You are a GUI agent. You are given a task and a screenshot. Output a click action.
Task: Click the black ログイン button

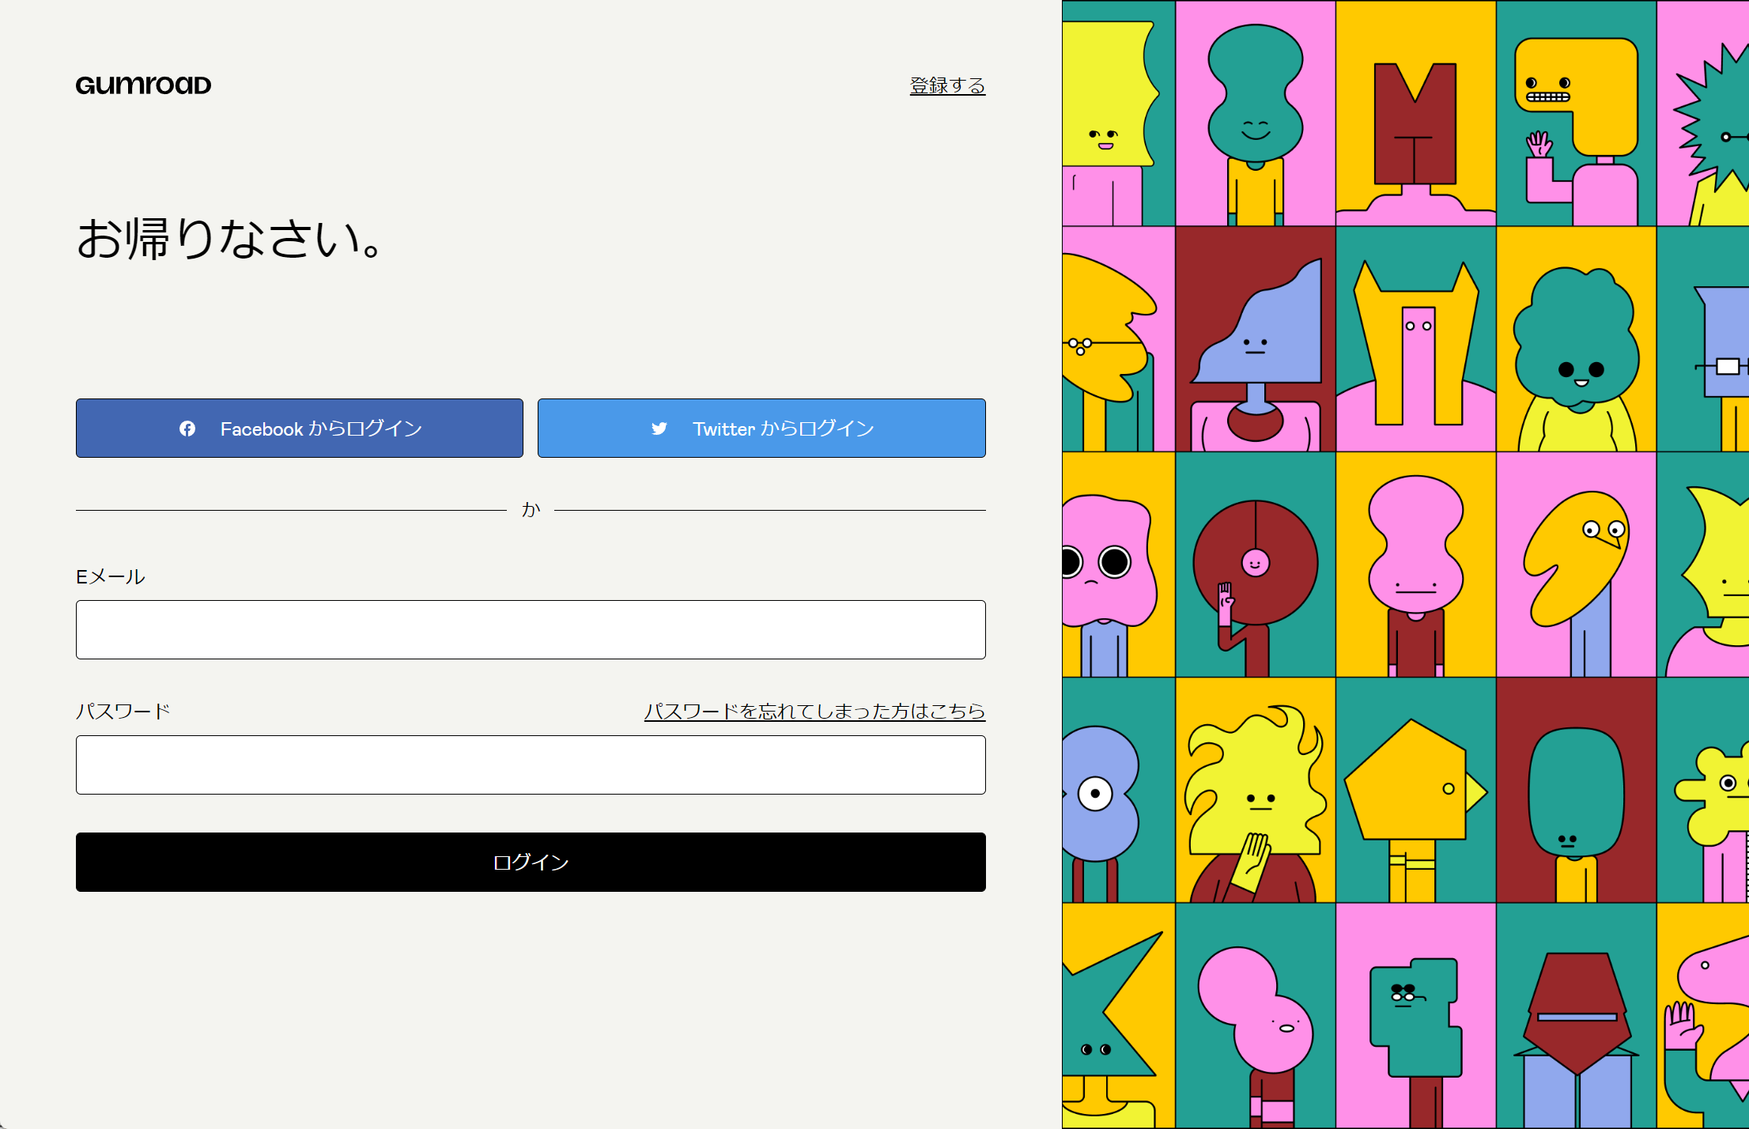coord(531,862)
